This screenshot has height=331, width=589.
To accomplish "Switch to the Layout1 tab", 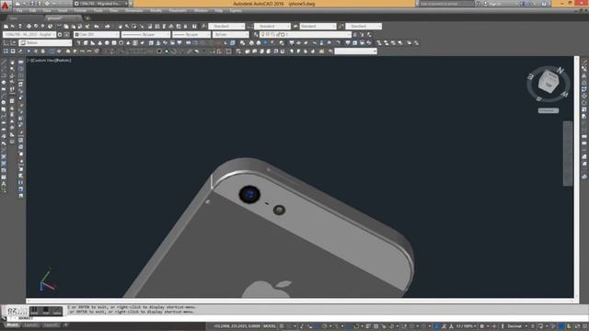I will [x=31, y=325].
